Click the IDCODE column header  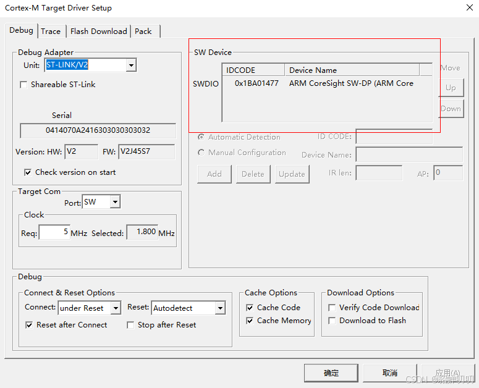point(253,70)
